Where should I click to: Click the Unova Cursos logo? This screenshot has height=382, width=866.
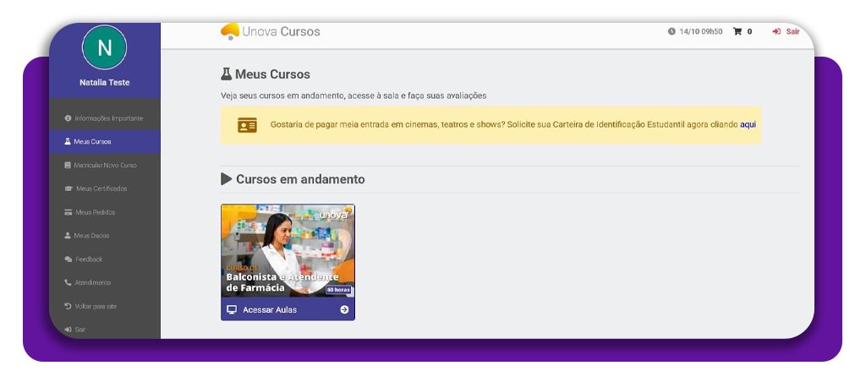270,31
